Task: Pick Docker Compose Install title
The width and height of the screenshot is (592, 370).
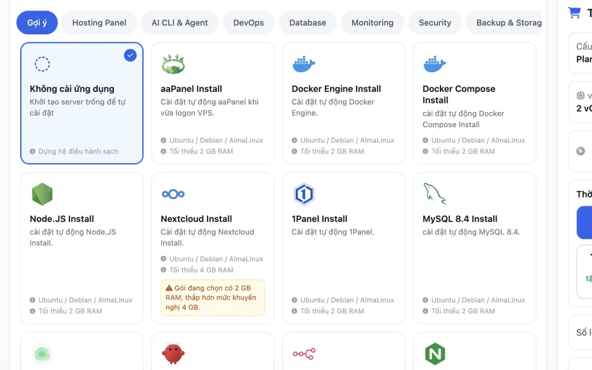Action: coord(458,94)
